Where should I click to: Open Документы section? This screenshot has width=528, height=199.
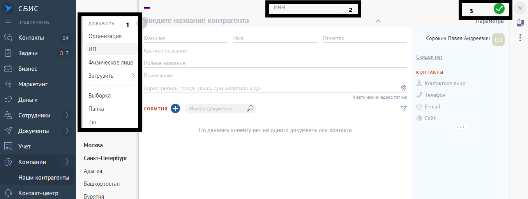coord(34,131)
